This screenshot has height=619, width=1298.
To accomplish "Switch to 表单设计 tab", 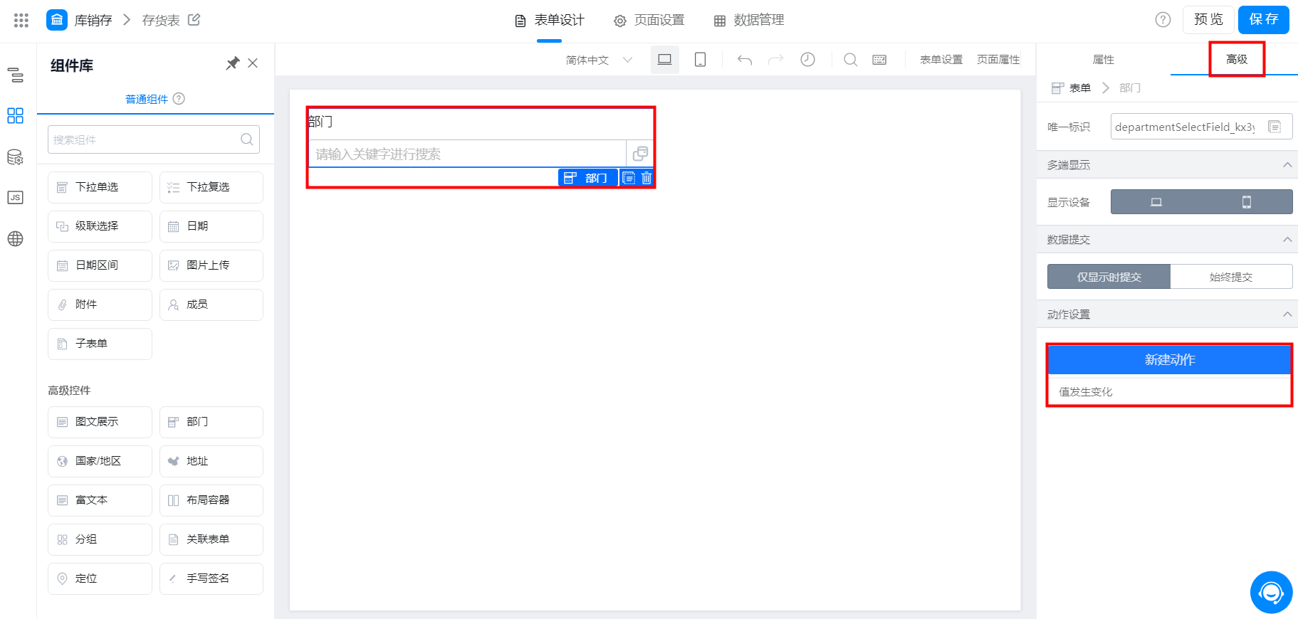I will 549,20.
